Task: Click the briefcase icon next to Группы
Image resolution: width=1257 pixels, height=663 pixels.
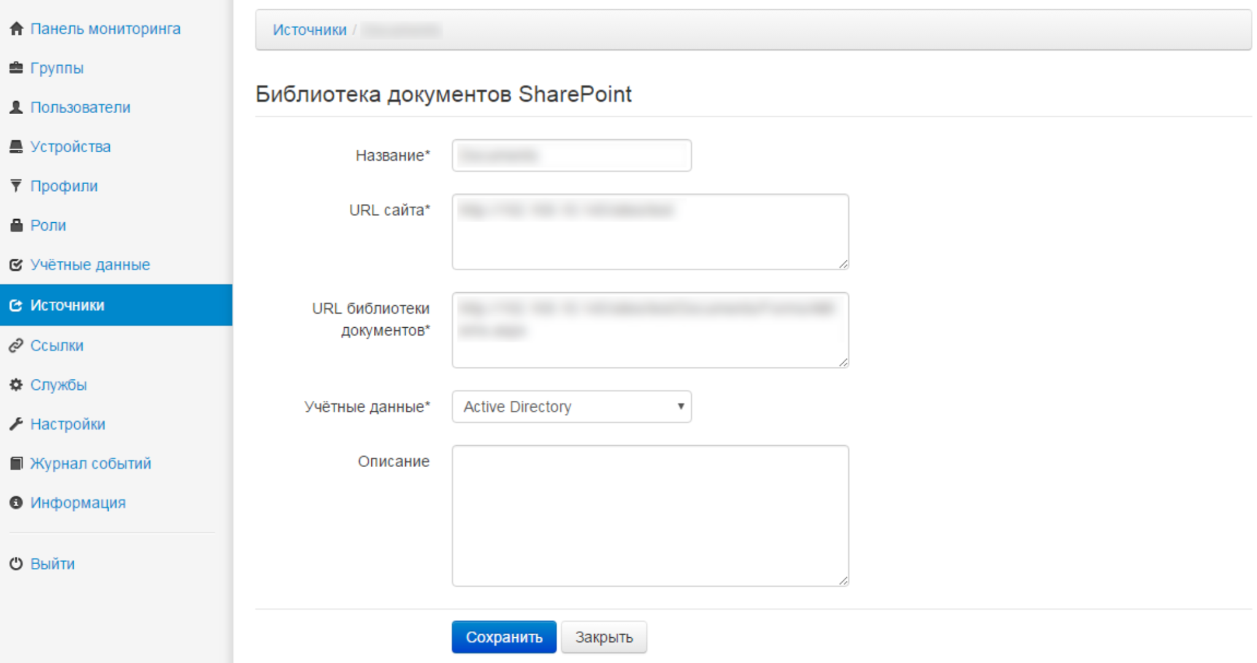Action: 17,68
